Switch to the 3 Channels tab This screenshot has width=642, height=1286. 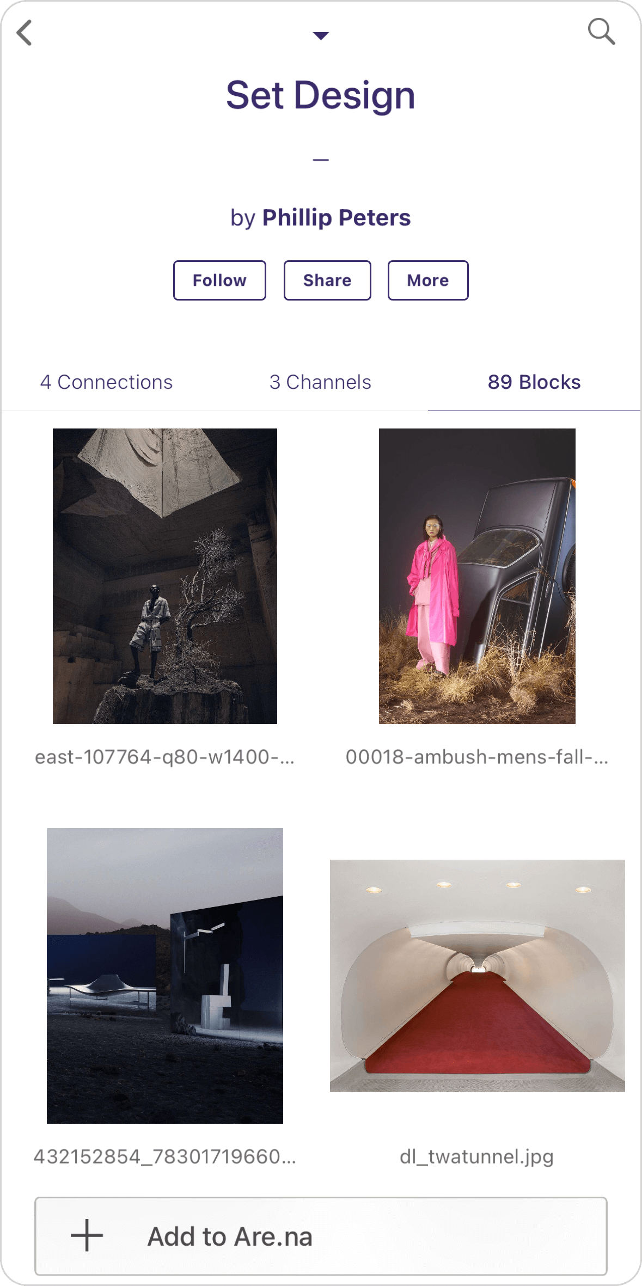click(x=320, y=382)
